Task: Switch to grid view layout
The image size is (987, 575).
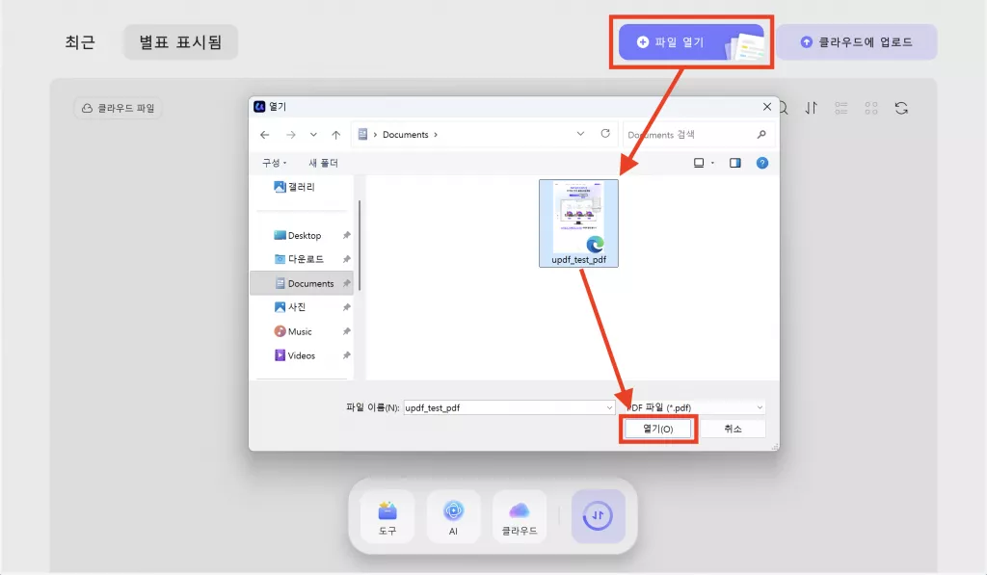Action: point(871,107)
